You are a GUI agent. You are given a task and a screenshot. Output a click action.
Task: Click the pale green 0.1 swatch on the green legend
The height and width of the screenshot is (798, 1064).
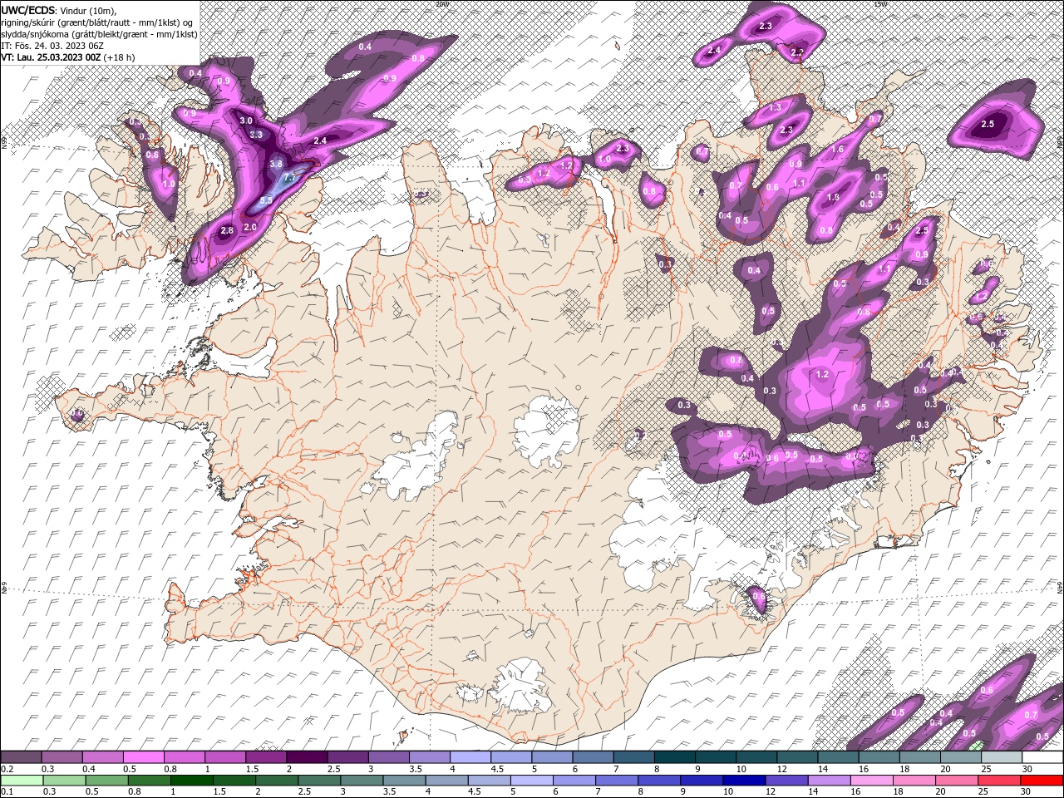pos(22,781)
